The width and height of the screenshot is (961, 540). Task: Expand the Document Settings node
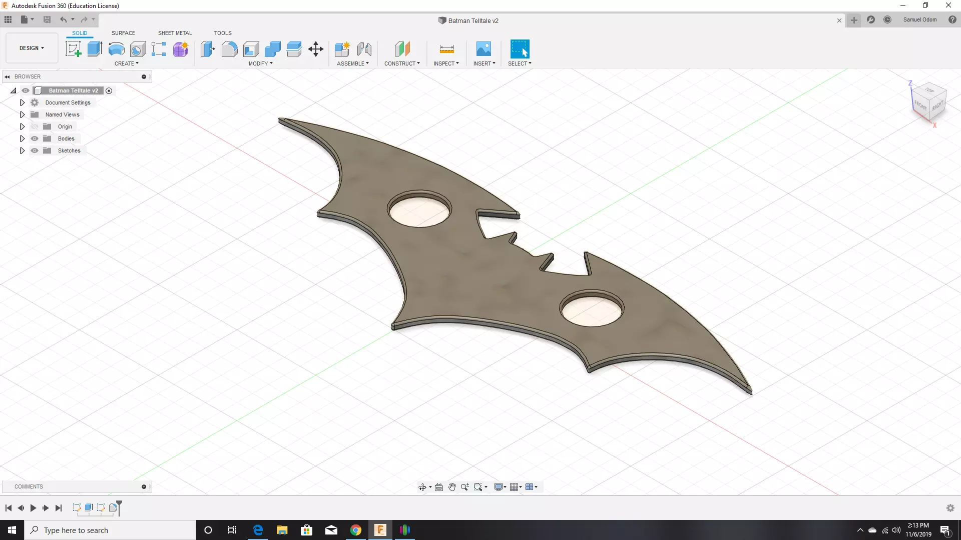click(x=22, y=102)
